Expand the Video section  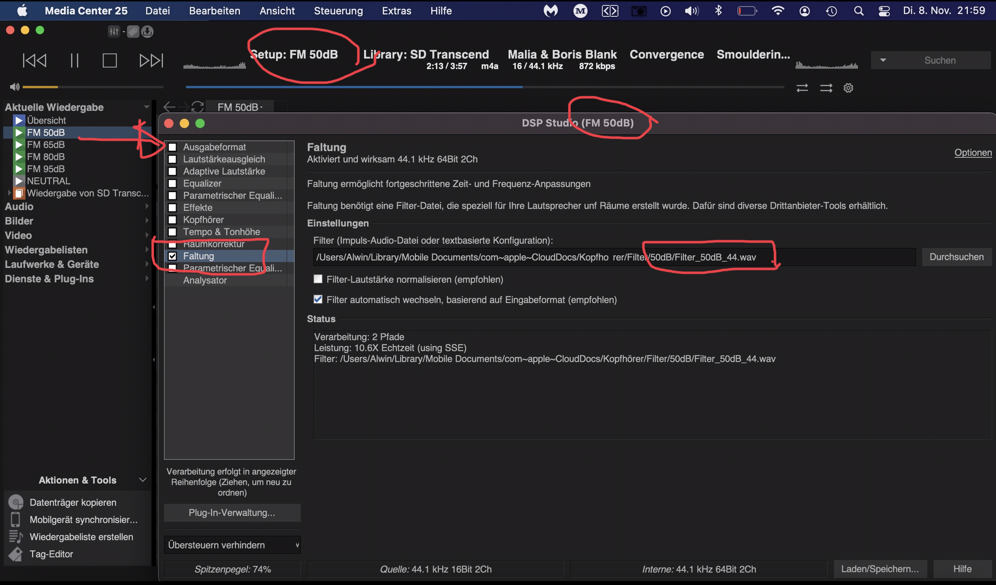point(147,235)
